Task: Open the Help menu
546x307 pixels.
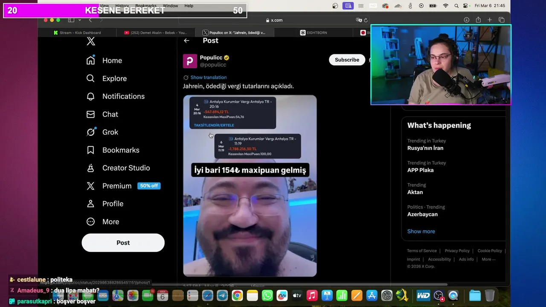Action: pyautogui.click(x=189, y=6)
